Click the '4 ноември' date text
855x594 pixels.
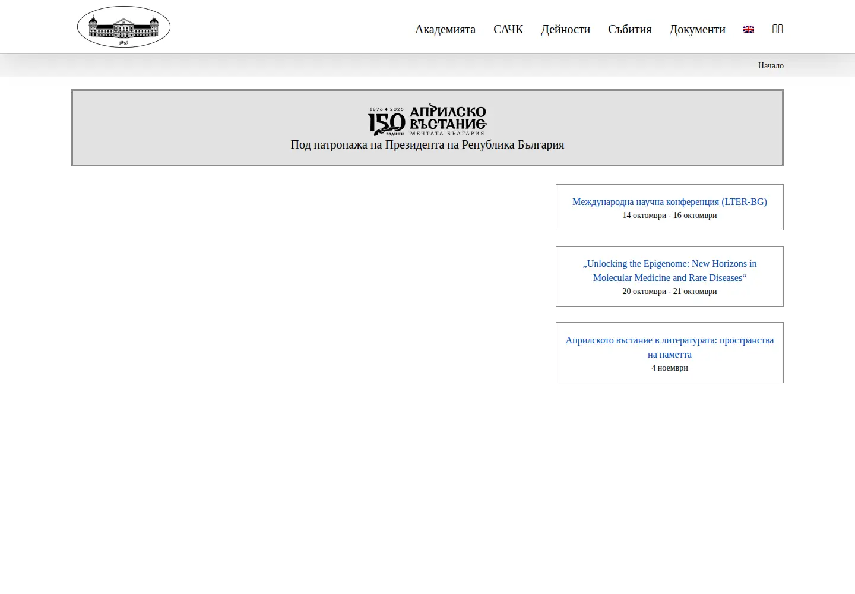click(x=670, y=368)
